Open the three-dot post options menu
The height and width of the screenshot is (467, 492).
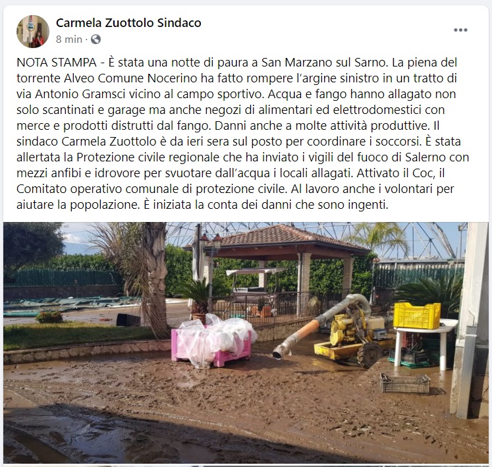pos(460,30)
